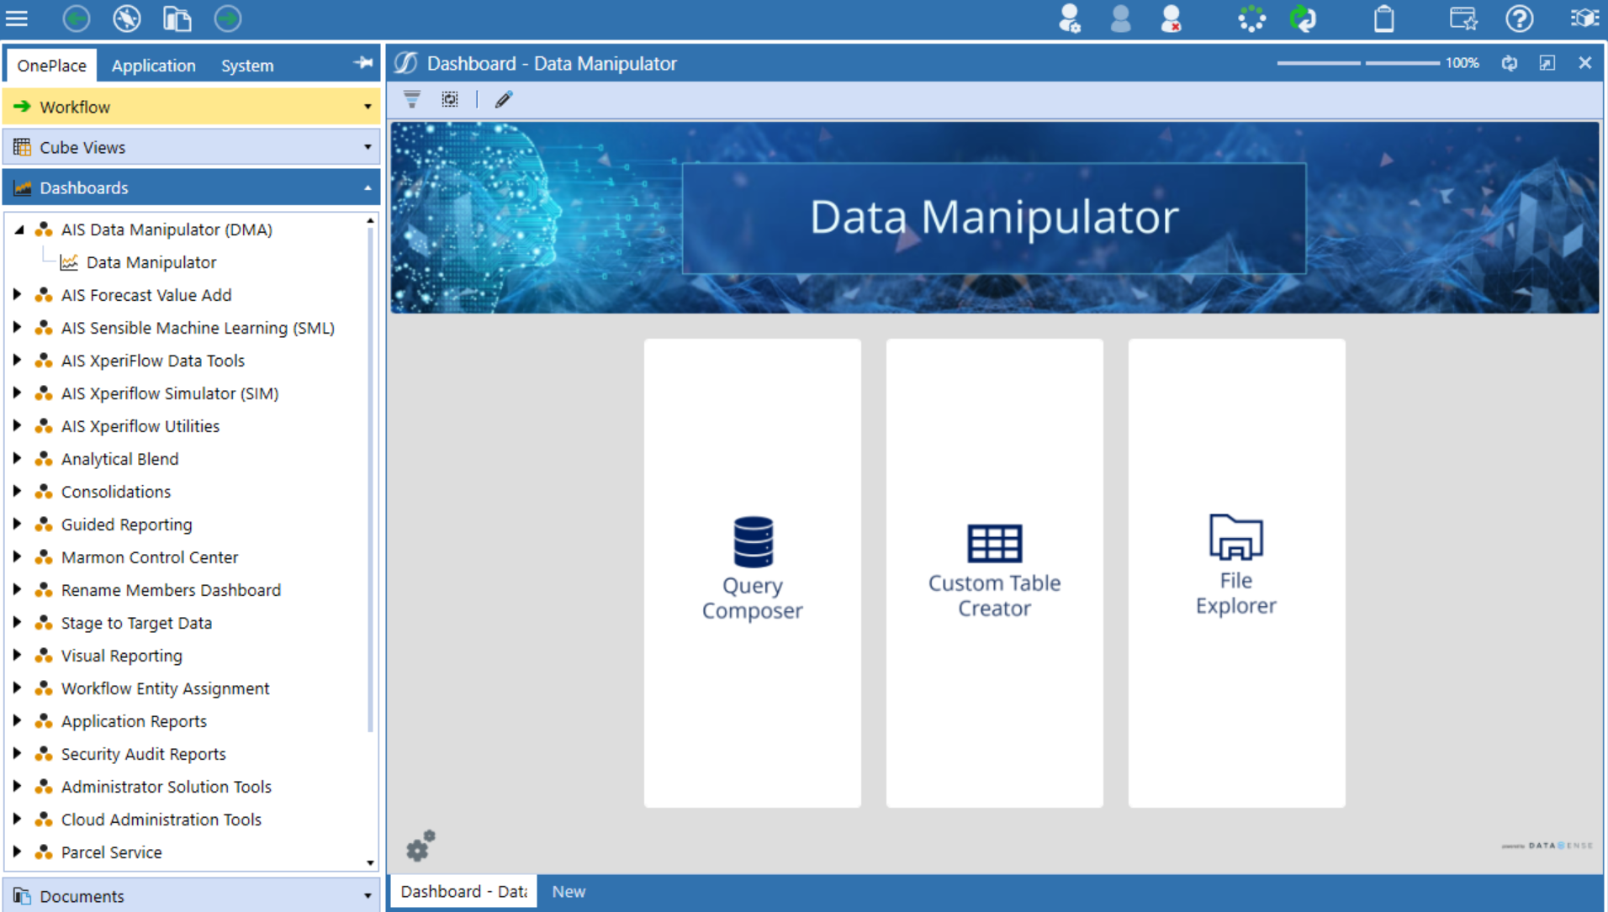
Task: Expand the Cube Views section
Action: click(x=192, y=147)
